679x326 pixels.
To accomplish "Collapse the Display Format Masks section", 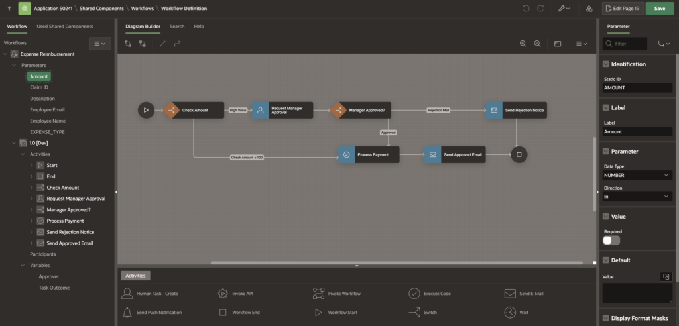I will [x=605, y=319].
